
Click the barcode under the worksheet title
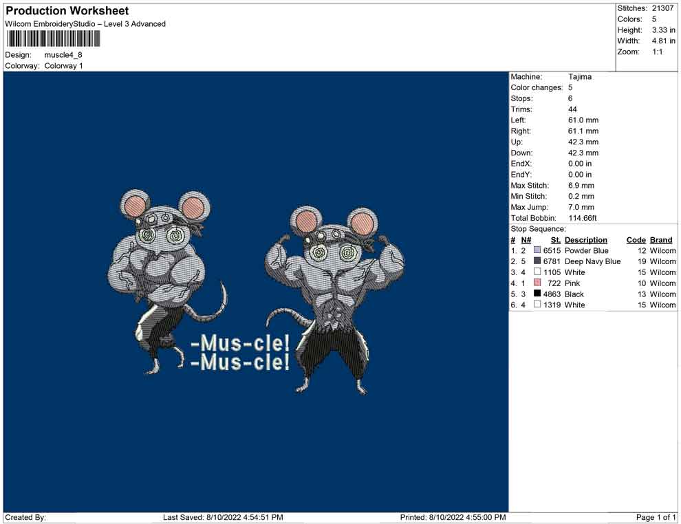pyautogui.click(x=54, y=39)
